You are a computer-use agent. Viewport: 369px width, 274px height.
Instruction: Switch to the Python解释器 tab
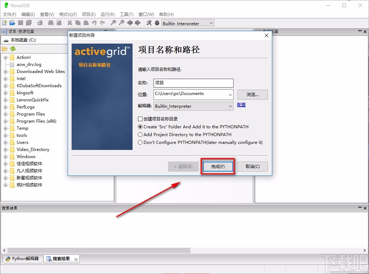(23, 259)
